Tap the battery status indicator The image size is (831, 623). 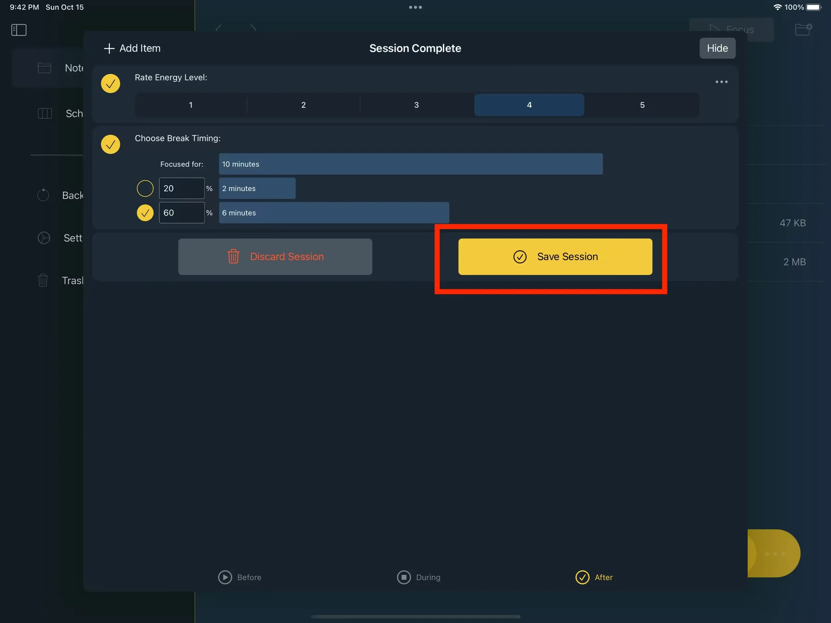[x=814, y=7]
